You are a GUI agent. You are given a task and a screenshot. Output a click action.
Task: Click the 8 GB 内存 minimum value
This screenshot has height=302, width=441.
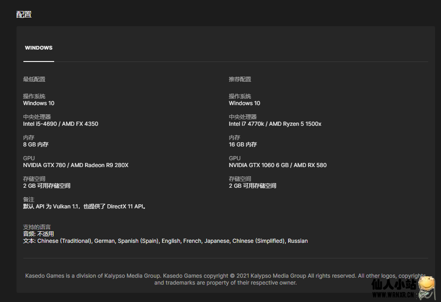(36, 145)
